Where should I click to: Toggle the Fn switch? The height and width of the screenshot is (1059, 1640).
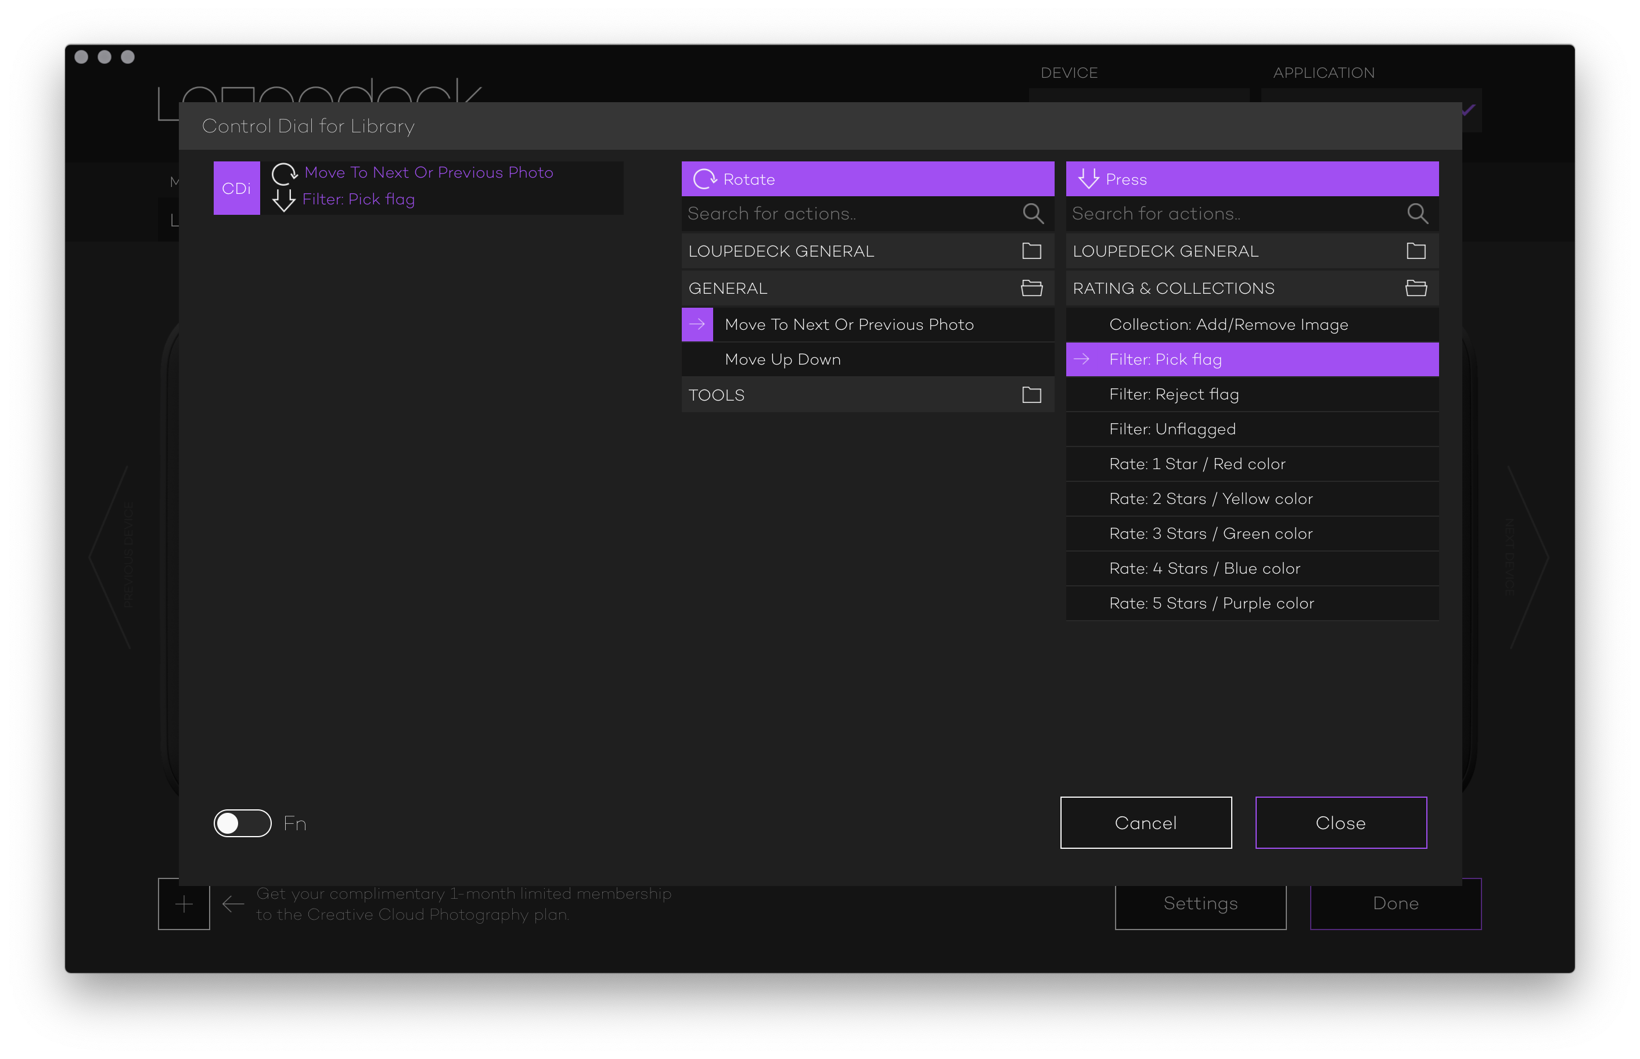(x=242, y=823)
